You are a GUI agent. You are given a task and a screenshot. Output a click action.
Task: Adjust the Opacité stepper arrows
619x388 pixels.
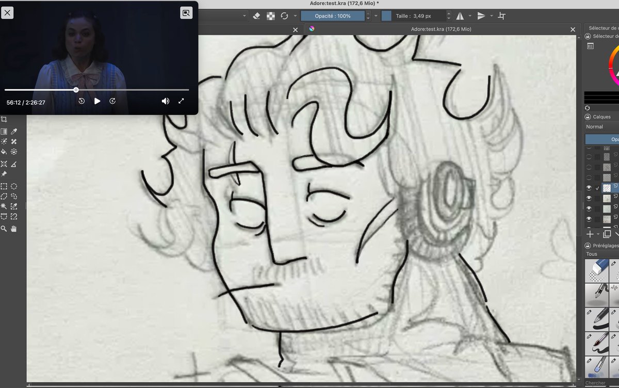(368, 16)
